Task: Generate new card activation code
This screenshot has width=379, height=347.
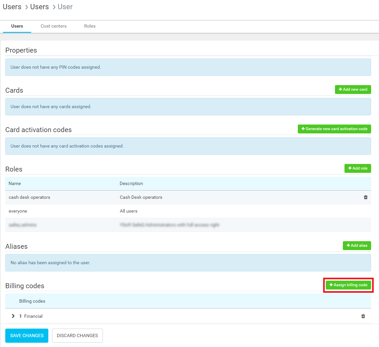Action: (334, 129)
